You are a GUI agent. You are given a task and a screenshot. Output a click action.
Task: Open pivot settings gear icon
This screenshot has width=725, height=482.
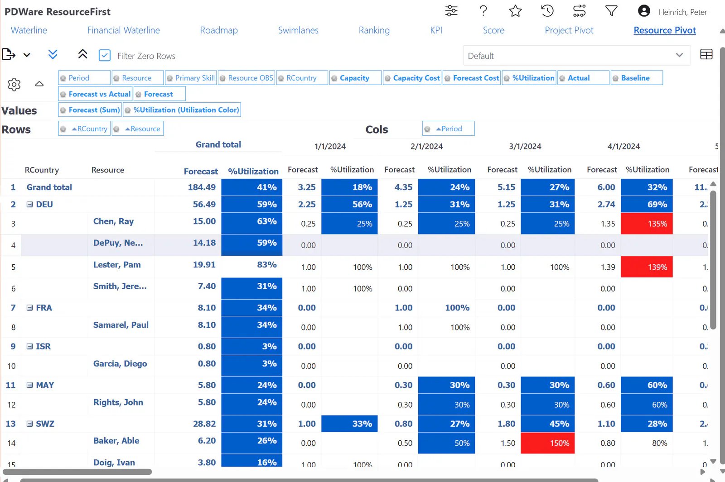click(14, 84)
